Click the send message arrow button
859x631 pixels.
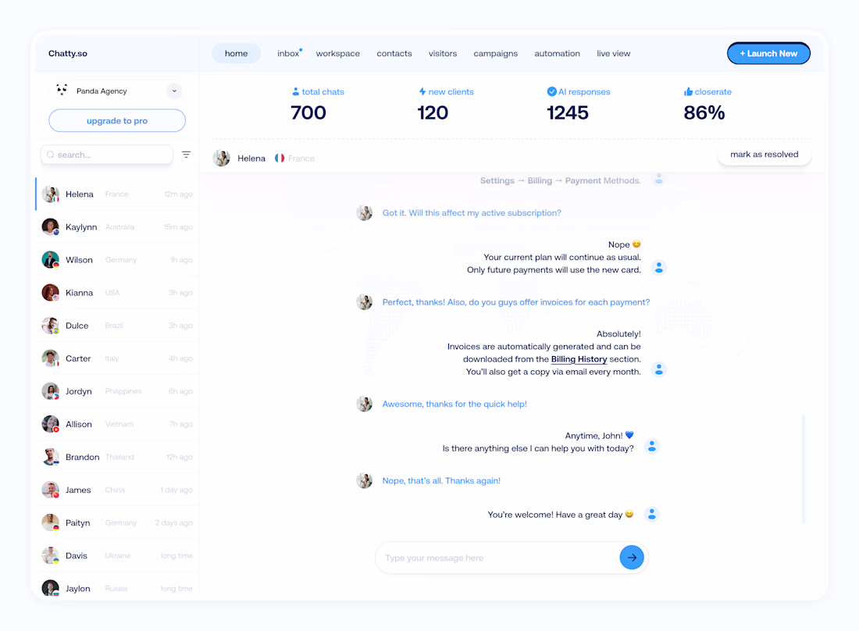point(632,558)
